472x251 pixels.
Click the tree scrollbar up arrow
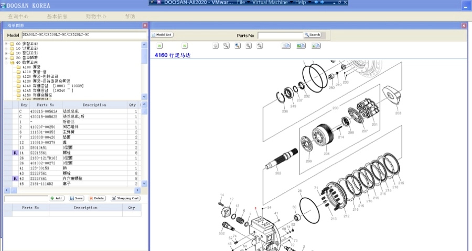coord(144,45)
